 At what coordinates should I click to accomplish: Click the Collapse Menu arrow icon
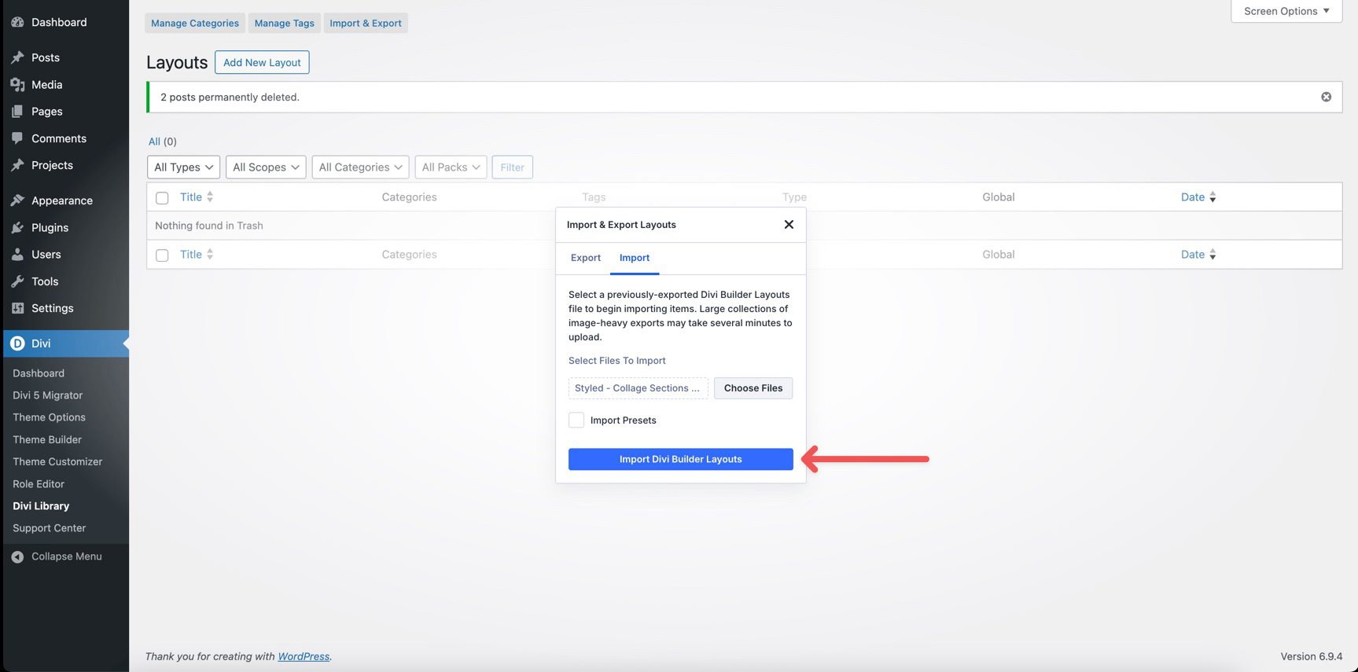17,556
